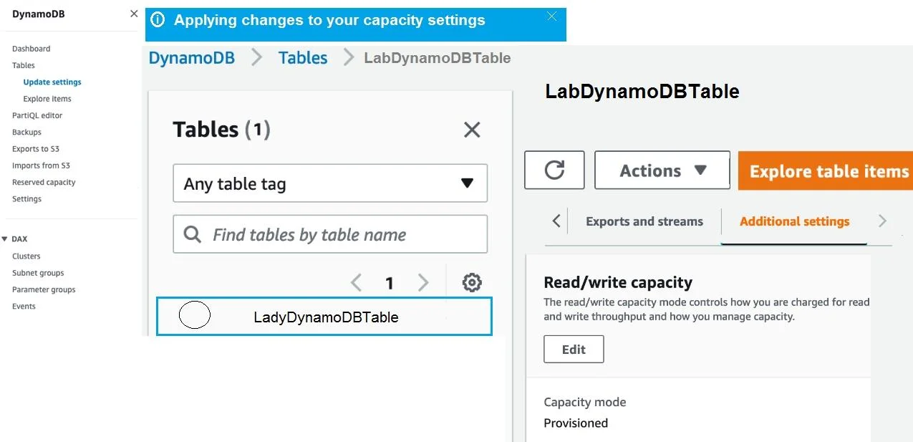Click the refresh table button

(x=554, y=170)
